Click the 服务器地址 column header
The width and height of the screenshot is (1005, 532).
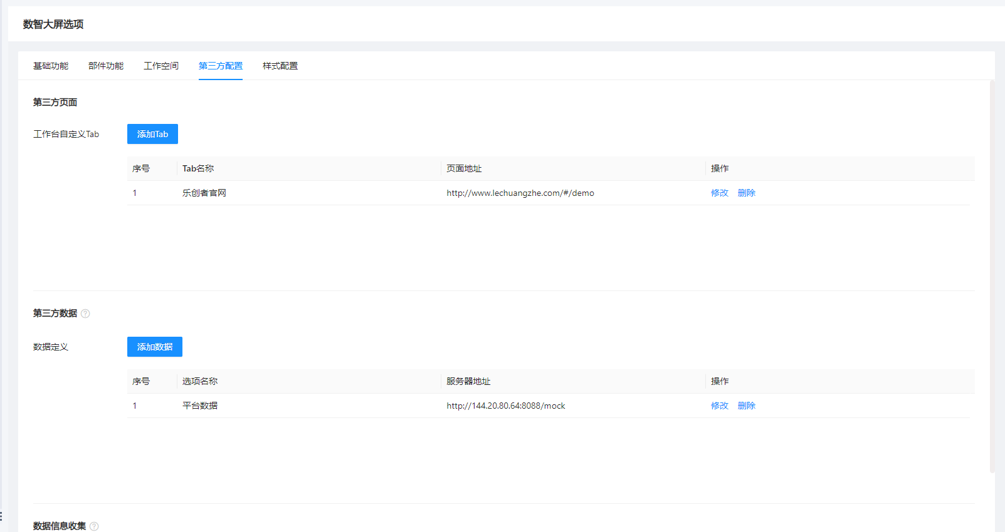468,381
